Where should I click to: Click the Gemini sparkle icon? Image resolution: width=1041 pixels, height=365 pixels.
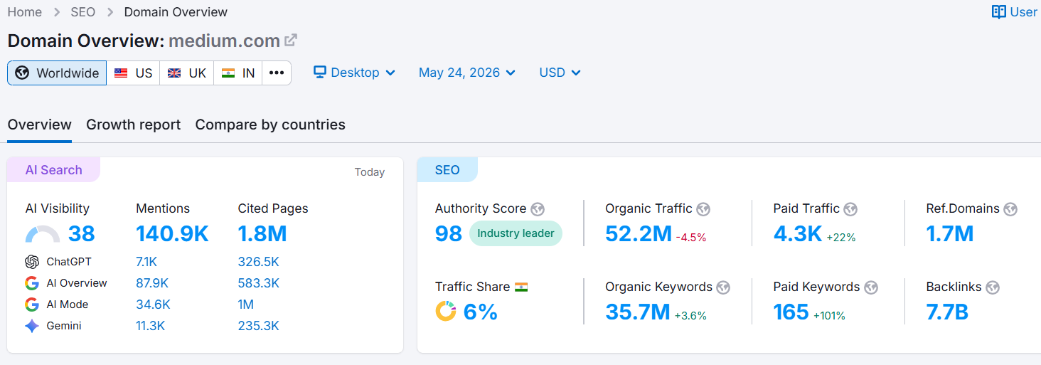[x=32, y=326]
